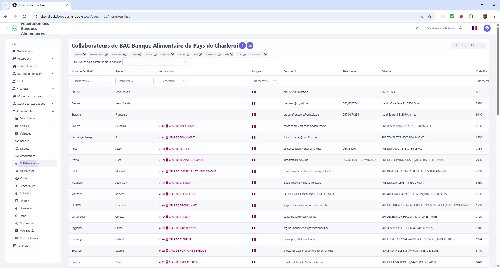Toggle sorting on the Courriel column

[295, 71]
